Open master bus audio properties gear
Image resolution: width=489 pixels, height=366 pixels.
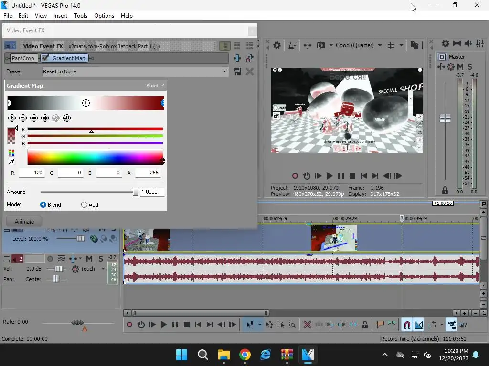tap(446, 43)
